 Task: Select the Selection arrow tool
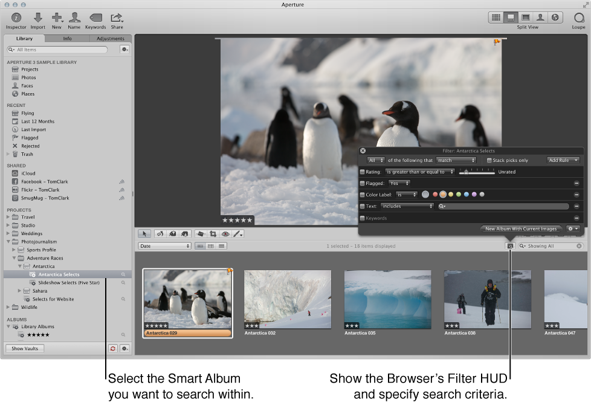pyautogui.click(x=144, y=233)
